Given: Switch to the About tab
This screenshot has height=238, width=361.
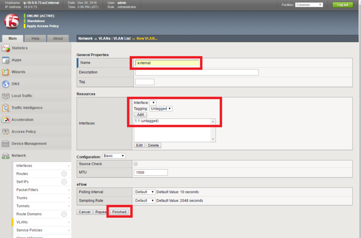Looking at the screenshot, I should [58, 38].
